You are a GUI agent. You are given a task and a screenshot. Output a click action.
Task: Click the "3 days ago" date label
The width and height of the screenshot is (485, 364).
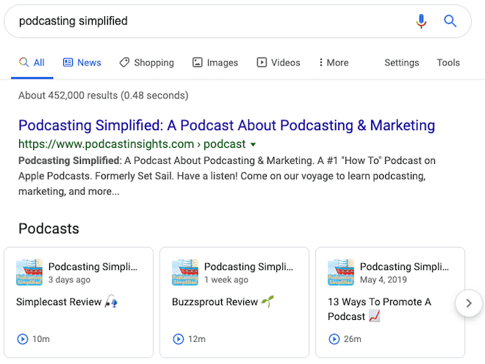tap(69, 280)
